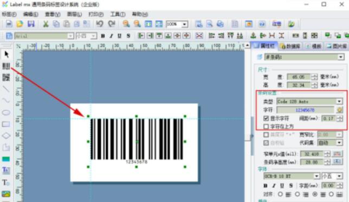The height and width of the screenshot is (202, 349).
Task: Open the 标签 label menu
Action: 9,14
